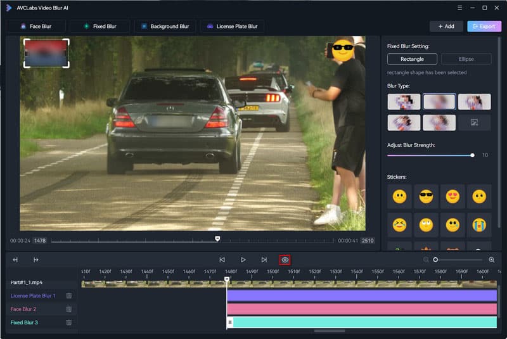Choose the sunglasses emoji sticker
507x339 pixels.
pos(426,196)
